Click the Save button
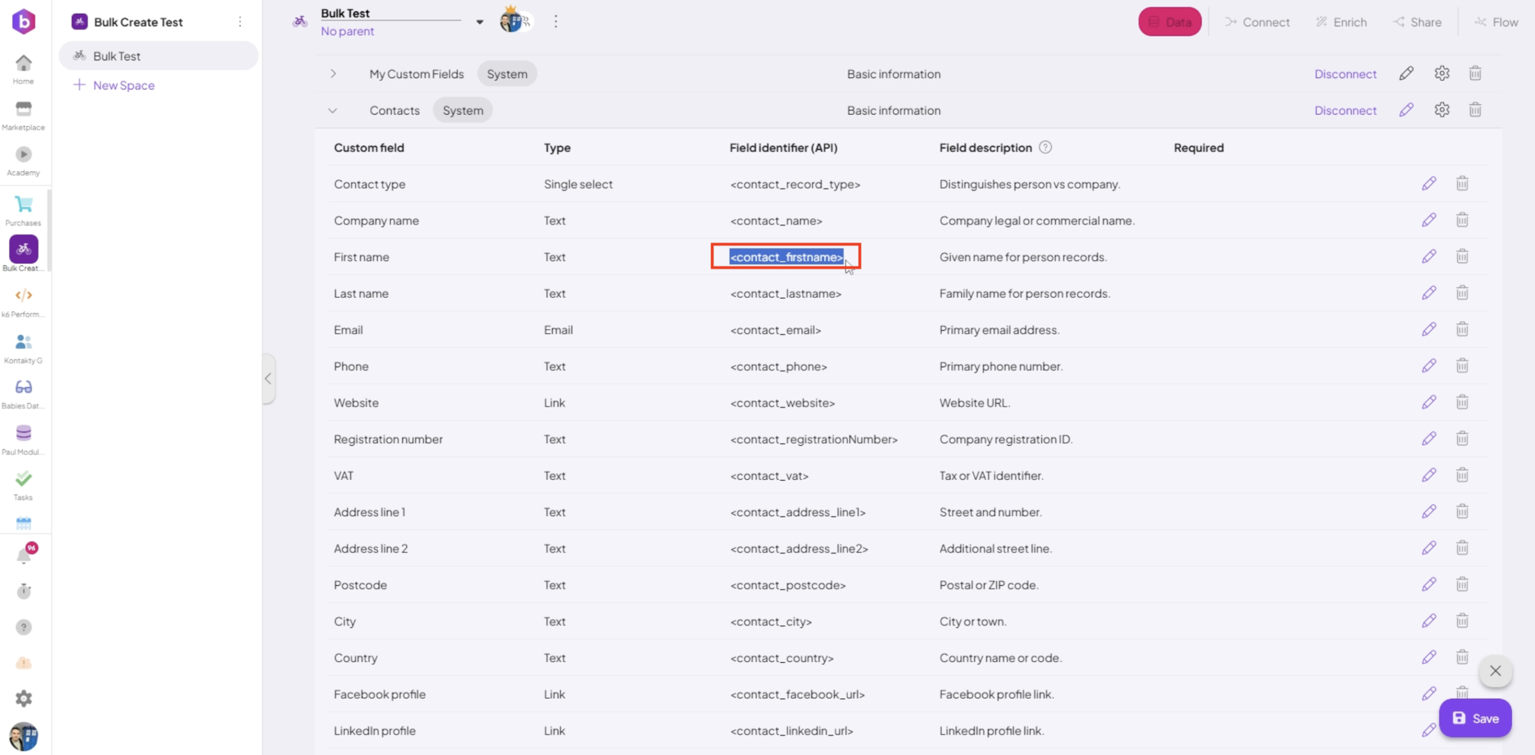Screen dimensions: 1535x755 tap(1475, 718)
